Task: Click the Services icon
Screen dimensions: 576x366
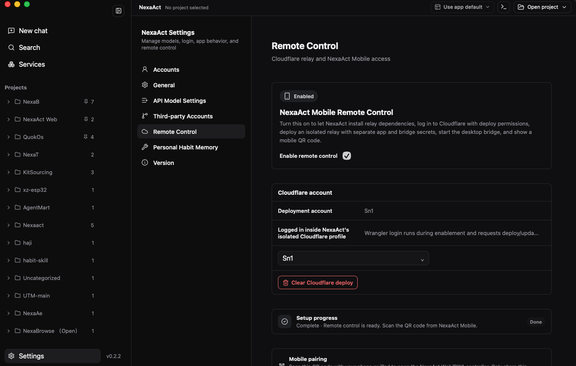Action: coord(11,64)
